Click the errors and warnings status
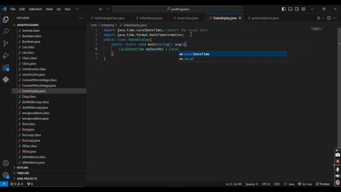This screenshot has height=192, width=341. pos(17,184)
